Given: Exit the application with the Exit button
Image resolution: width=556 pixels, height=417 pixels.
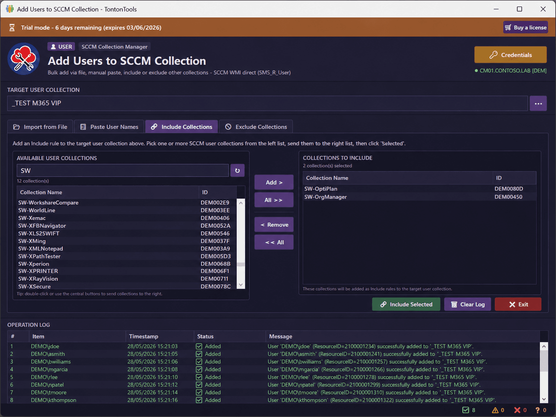Looking at the screenshot, I should (518, 304).
